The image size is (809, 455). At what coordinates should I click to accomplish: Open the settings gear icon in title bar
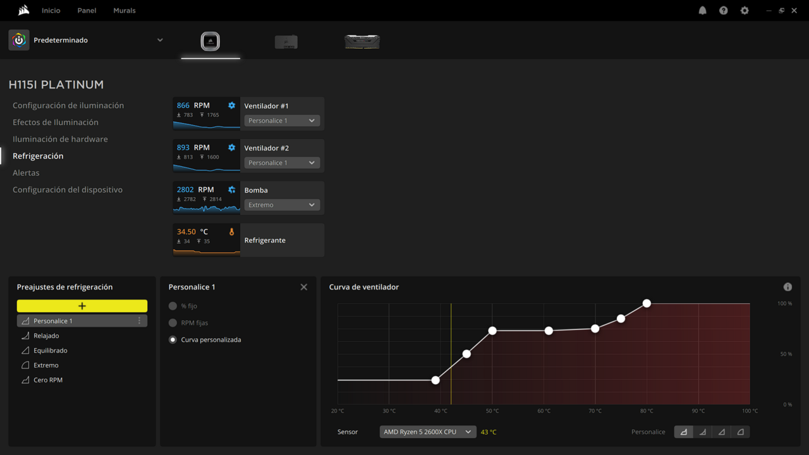(745, 11)
